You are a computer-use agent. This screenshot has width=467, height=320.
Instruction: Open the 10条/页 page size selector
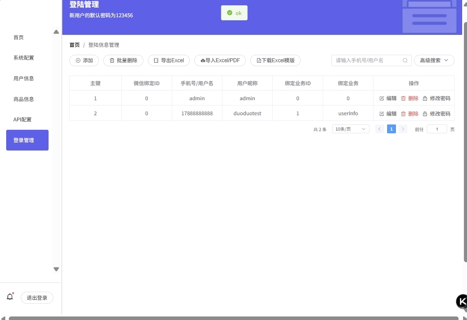point(350,129)
